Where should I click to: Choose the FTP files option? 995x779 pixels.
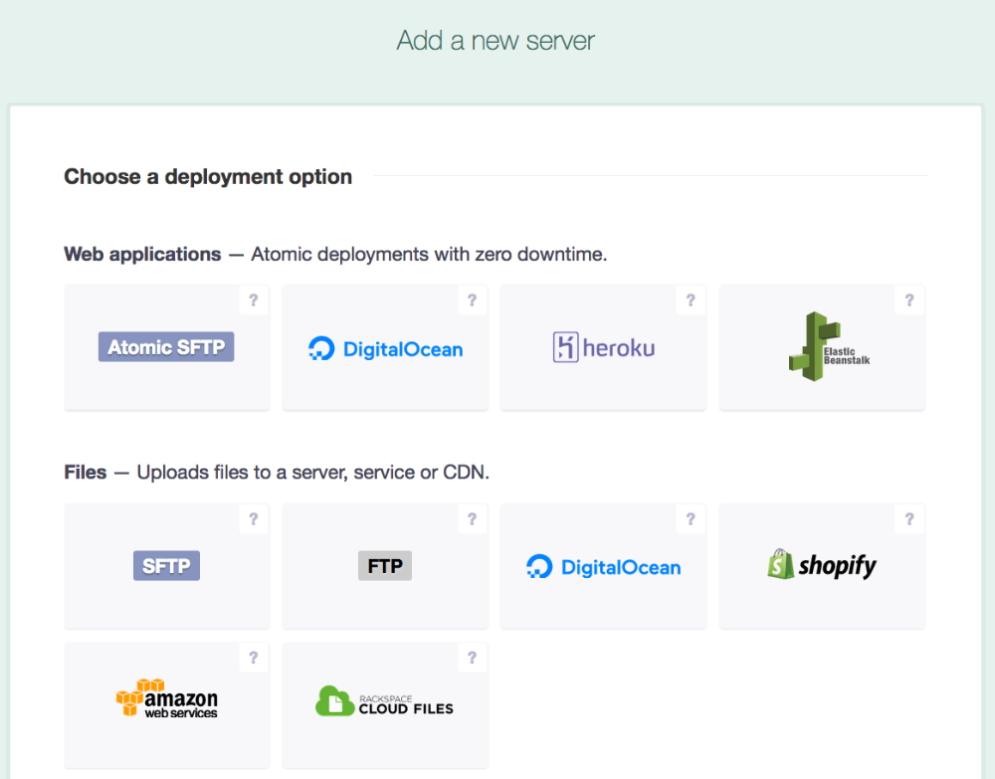pos(385,566)
